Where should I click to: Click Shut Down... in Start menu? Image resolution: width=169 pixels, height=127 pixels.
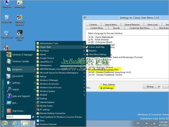click(x=20, y=111)
